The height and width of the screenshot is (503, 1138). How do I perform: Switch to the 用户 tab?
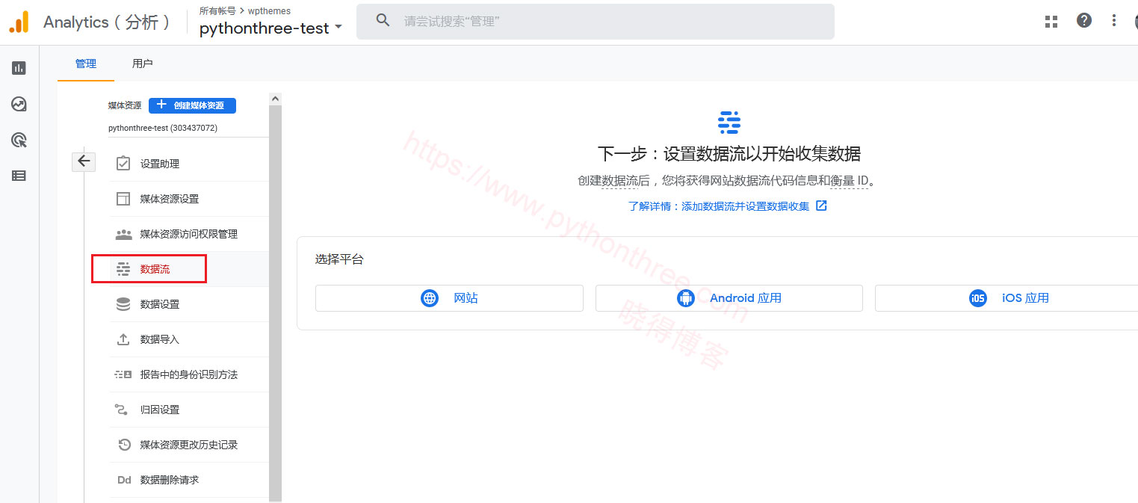[142, 64]
